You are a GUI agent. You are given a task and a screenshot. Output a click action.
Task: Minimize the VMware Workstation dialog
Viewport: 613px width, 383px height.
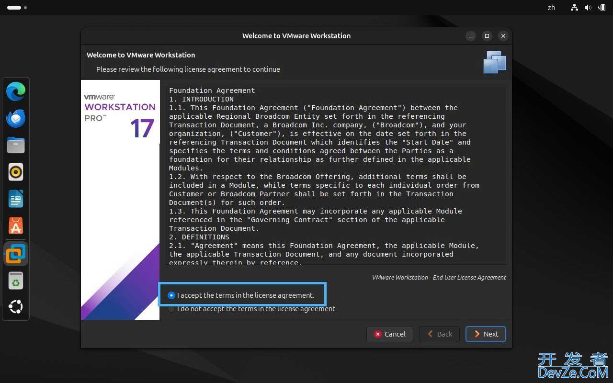pos(471,36)
